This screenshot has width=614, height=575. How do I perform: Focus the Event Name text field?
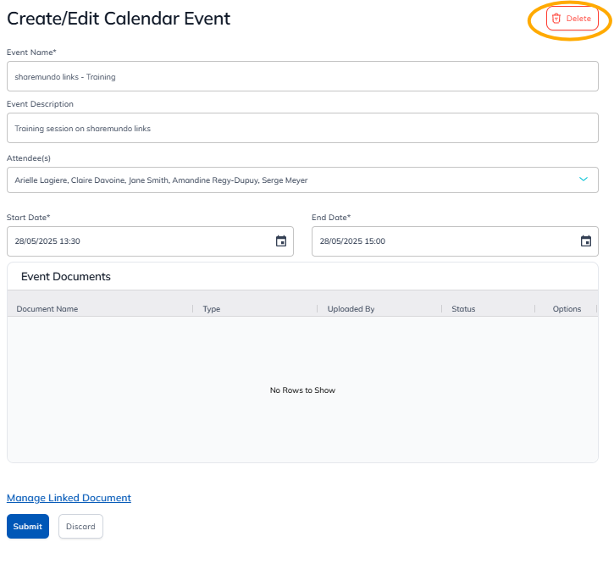pos(302,76)
